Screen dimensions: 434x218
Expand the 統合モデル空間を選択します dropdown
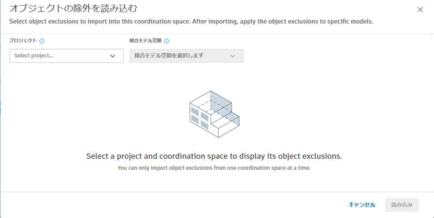(x=187, y=56)
